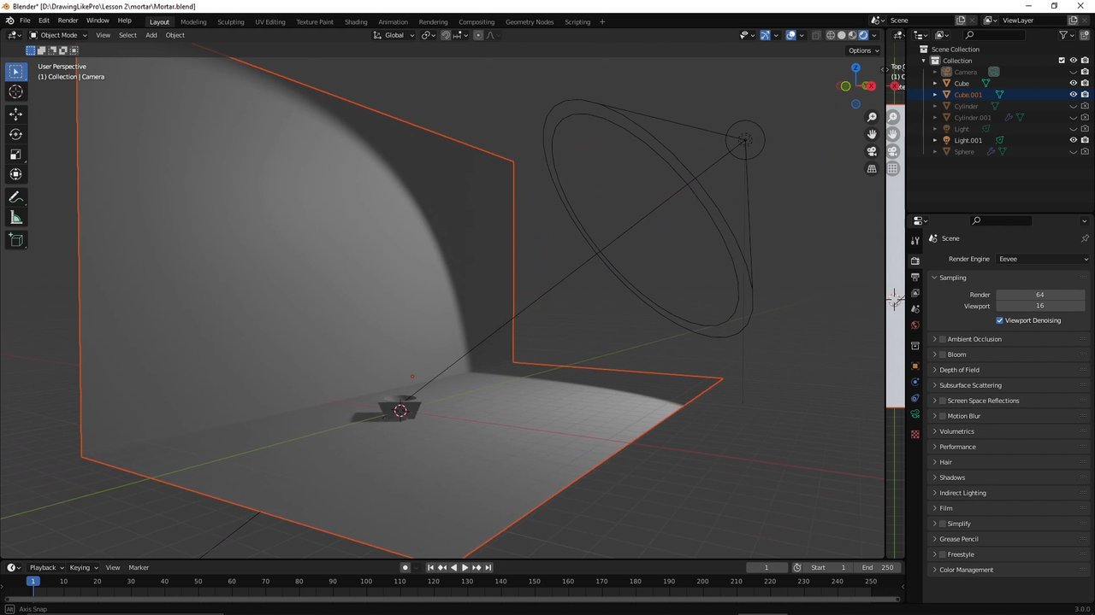Open World properties tab
This screenshot has height=615, width=1095.
click(x=915, y=325)
